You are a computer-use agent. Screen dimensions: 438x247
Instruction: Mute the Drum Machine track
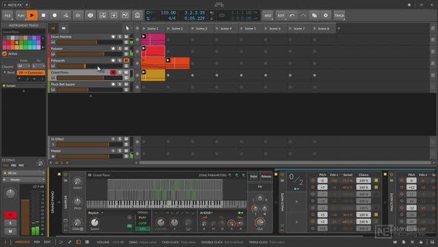[x=126, y=36]
